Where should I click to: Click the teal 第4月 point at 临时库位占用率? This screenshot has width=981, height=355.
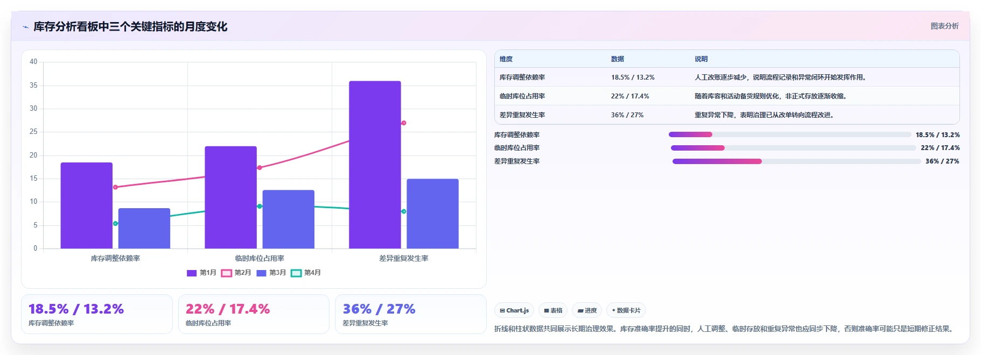click(x=260, y=206)
